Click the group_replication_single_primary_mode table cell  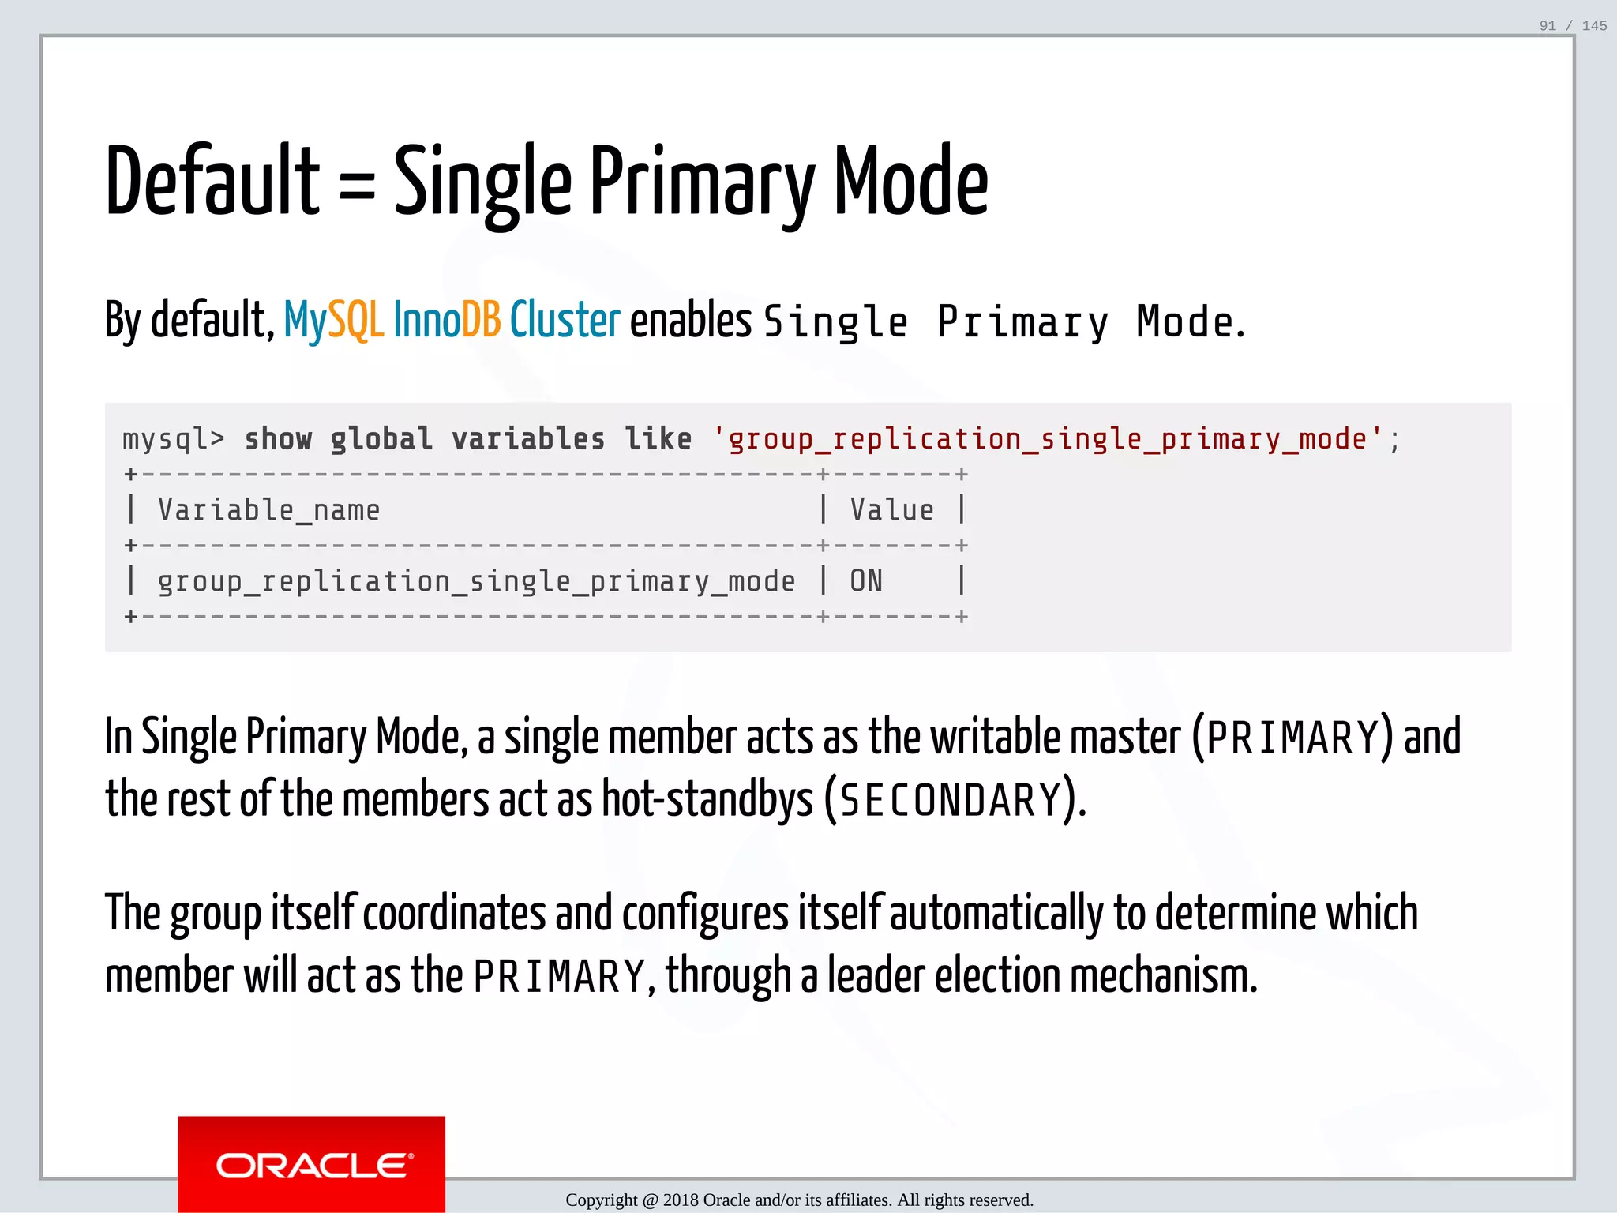pos(476,582)
